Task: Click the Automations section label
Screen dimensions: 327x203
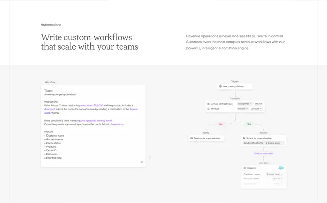Action: pyautogui.click(x=51, y=25)
